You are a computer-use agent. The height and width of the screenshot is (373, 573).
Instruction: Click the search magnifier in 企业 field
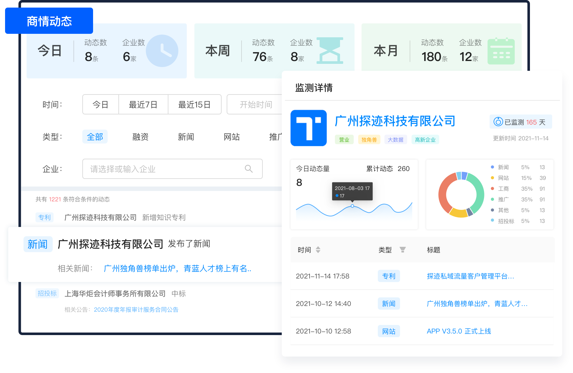pyautogui.click(x=249, y=169)
